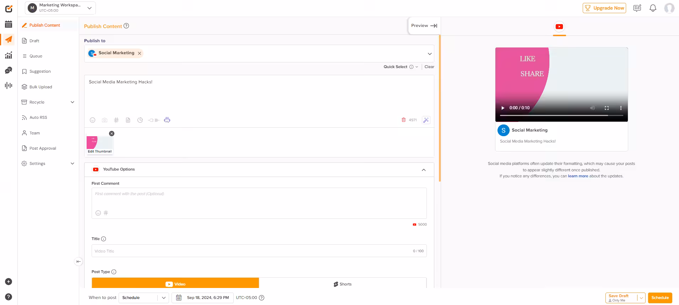This screenshot has height=305, width=679.
Task: Click the logo icon above the left rail
Action: tap(9, 9)
